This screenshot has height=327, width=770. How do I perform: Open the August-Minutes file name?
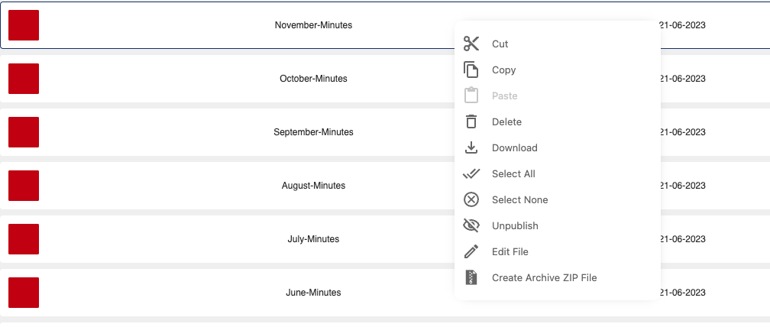click(313, 186)
